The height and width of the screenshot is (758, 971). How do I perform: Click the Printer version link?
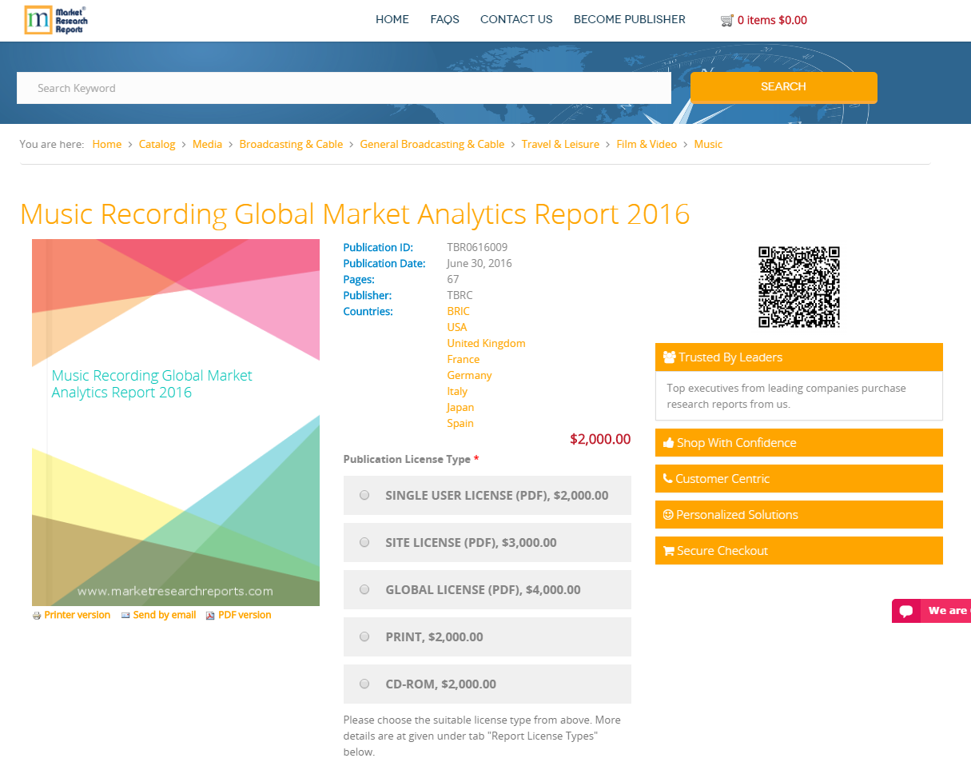click(78, 616)
